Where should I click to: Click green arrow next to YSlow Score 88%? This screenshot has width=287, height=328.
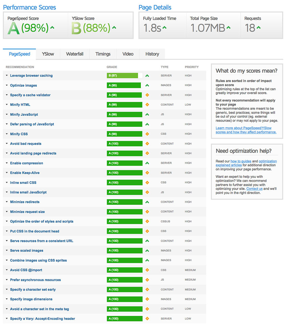click(114, 27)
